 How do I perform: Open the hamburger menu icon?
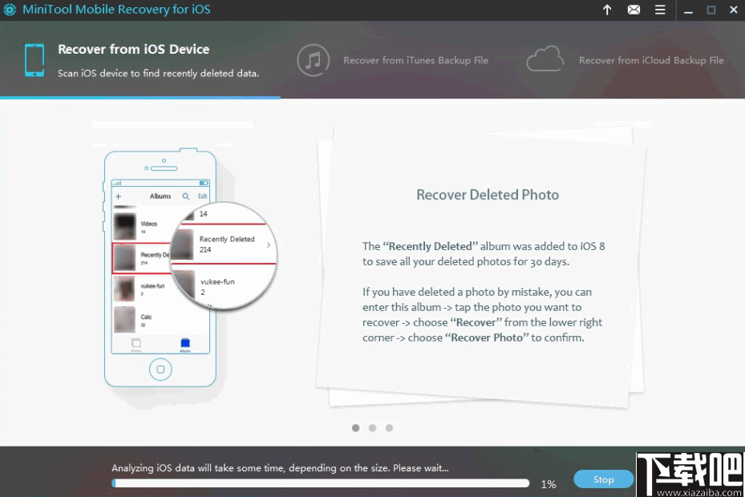(x=661, y=10)
